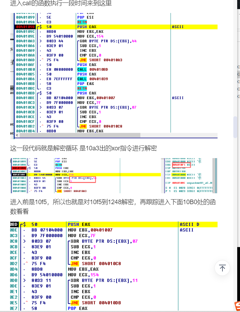Click the back-to-top arrow button

(222, 268)
